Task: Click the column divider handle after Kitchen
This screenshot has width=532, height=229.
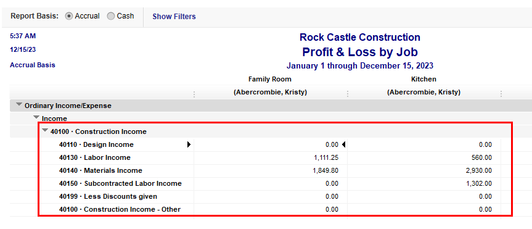Action: [x=501, y=94]
